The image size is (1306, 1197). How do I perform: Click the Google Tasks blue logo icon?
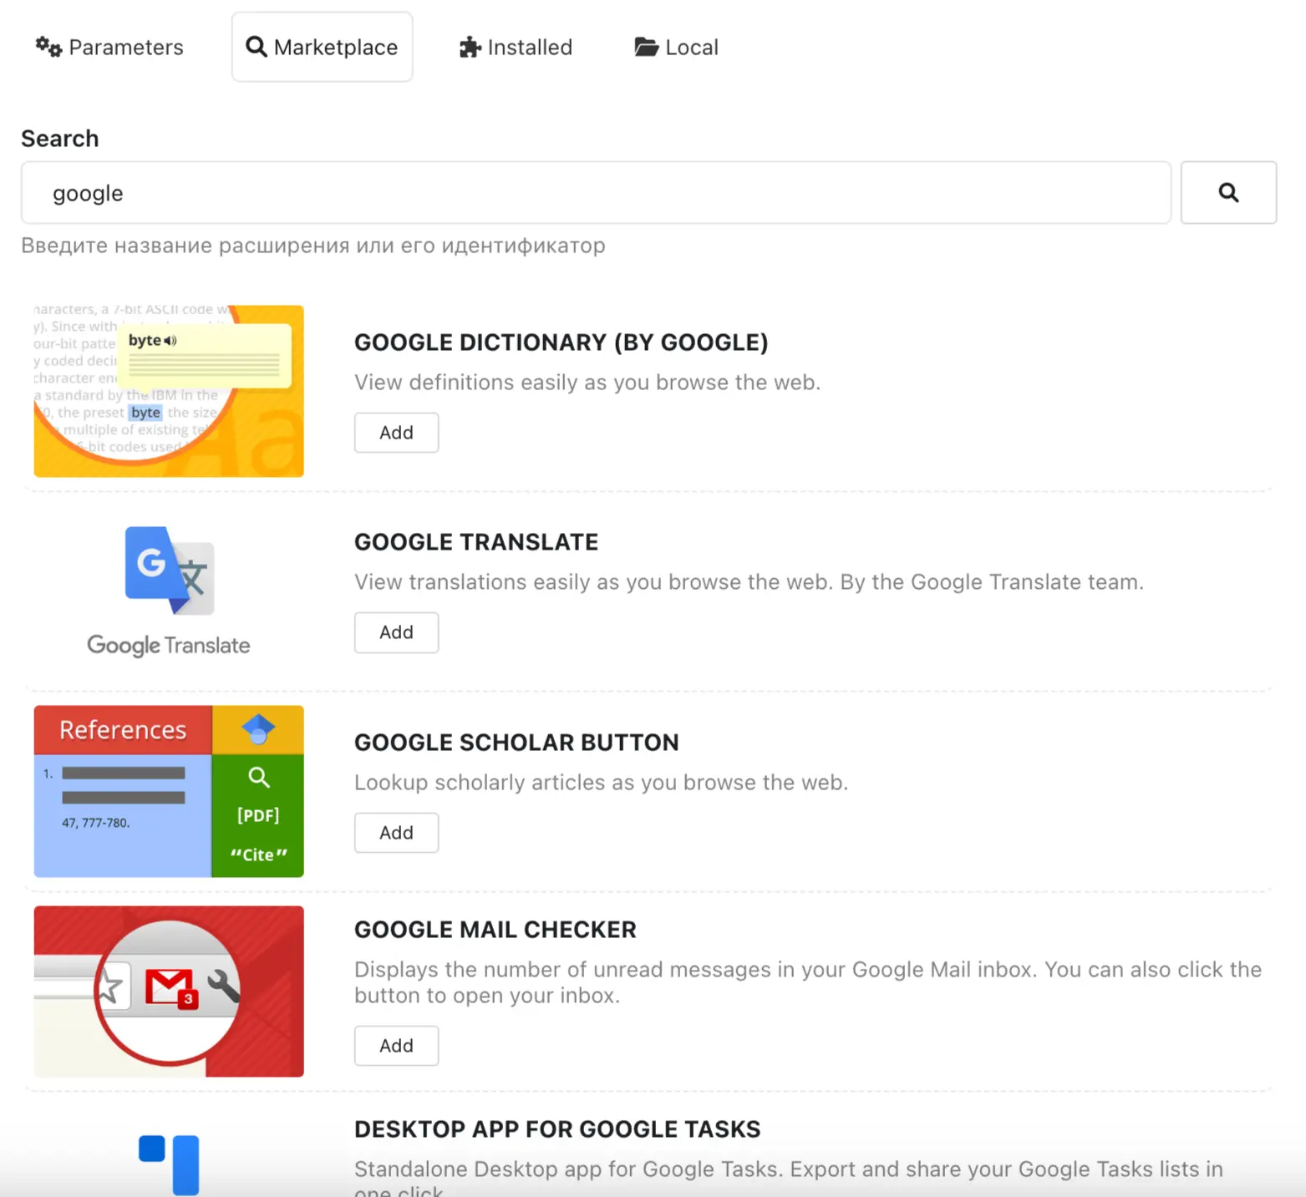tap(169, 1164)
